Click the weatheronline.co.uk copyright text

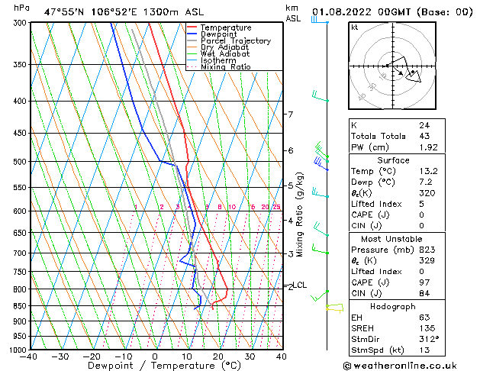coord(400,366)
